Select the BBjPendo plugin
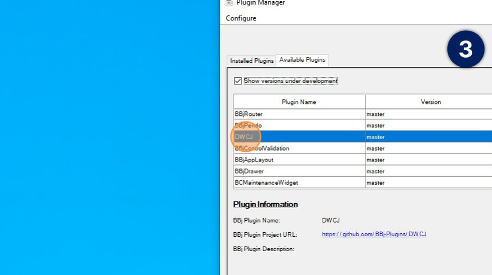 pos(248,126)
